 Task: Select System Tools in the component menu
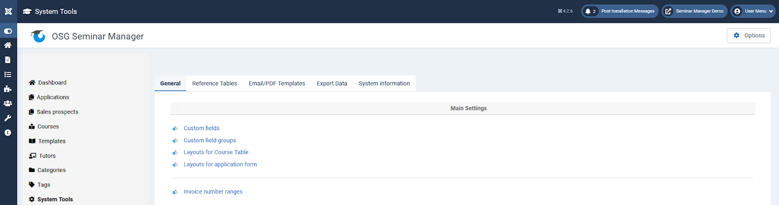pos(55,199)
